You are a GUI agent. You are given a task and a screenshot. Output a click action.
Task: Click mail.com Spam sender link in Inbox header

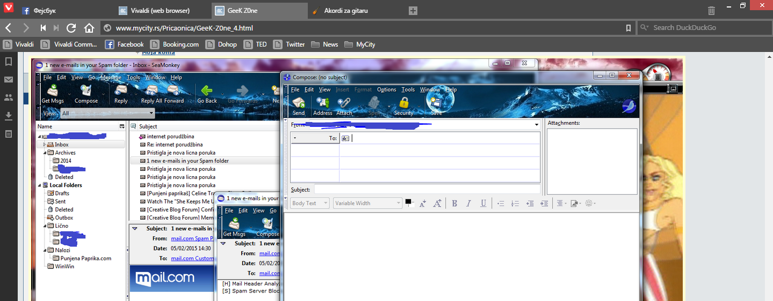(192, 238)
